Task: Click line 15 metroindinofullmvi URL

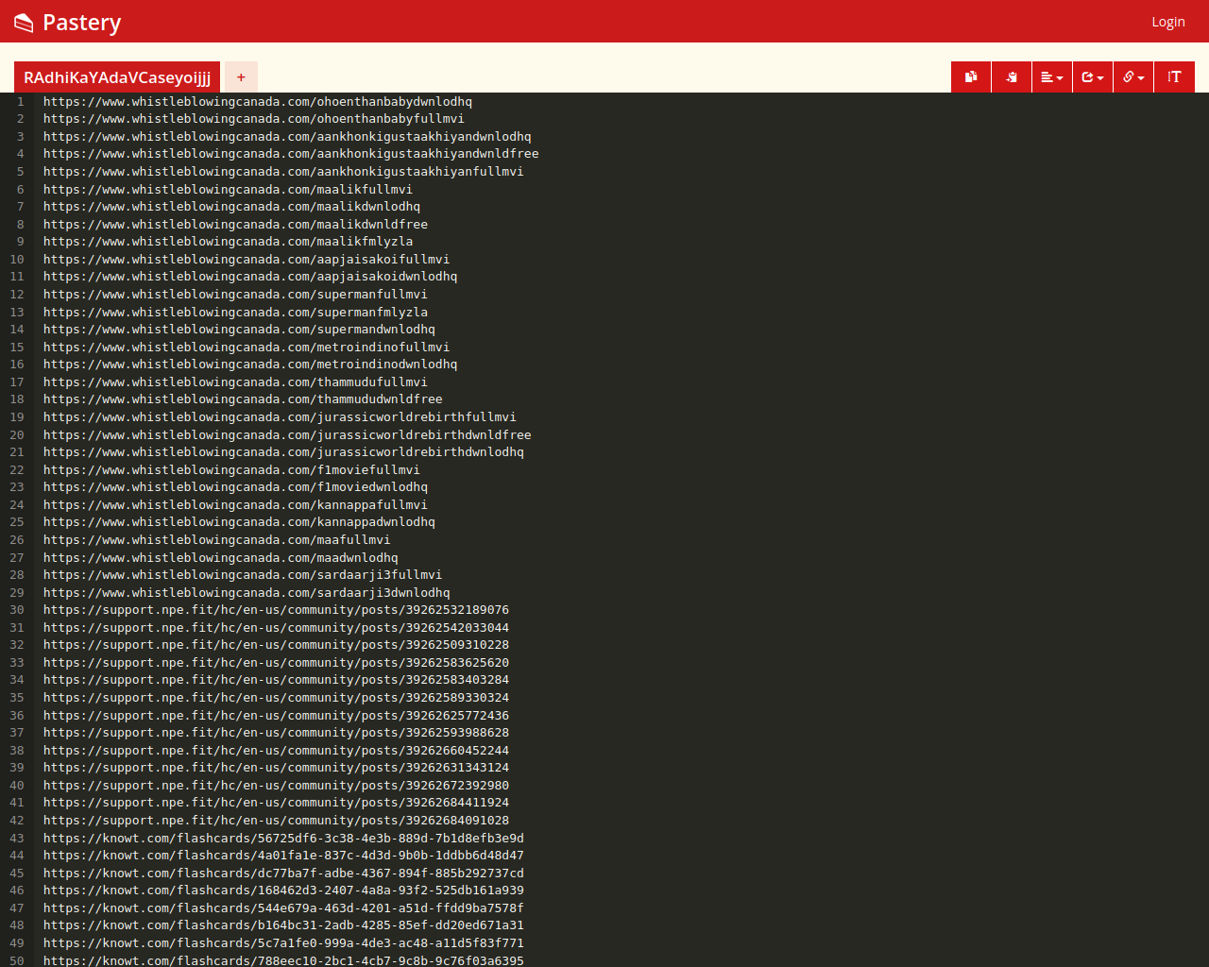Action: 247,348
